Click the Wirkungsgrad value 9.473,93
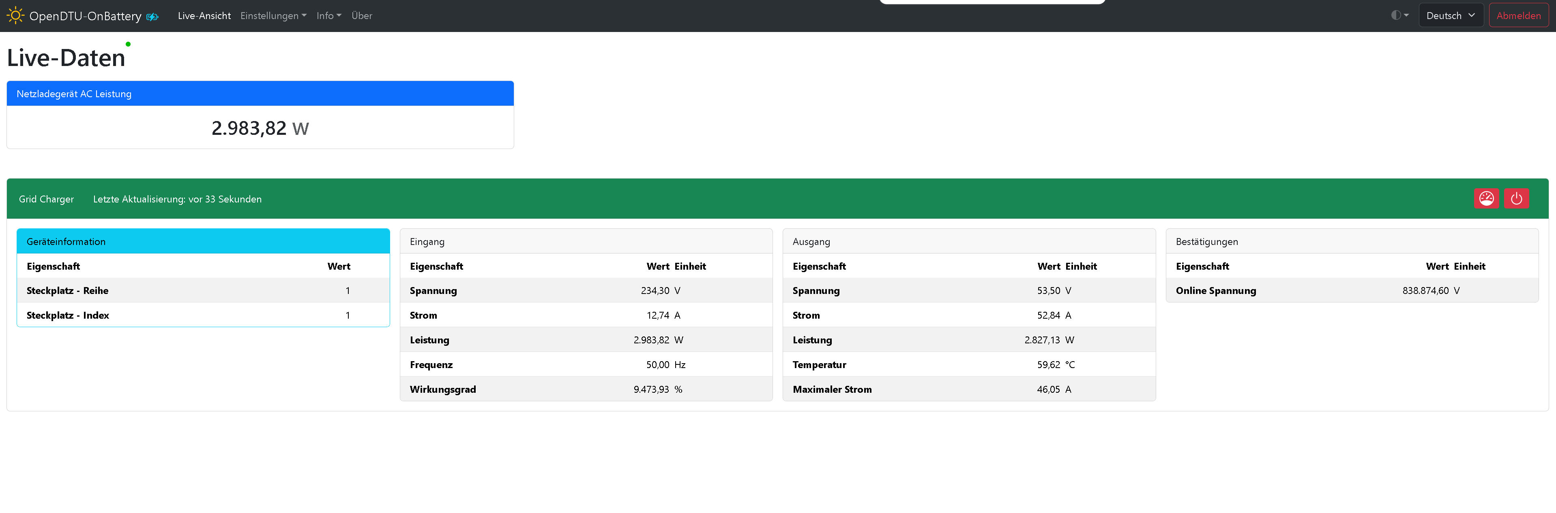1556x513 pixels. tap(651, 390)
